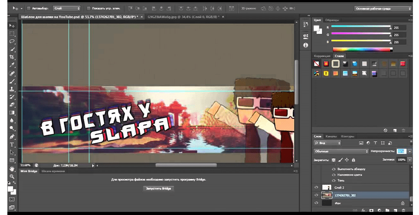Open the Слой auto-select dropdown
The width and height of the screenshot is (419, 215).
click(x=66, y=9)
